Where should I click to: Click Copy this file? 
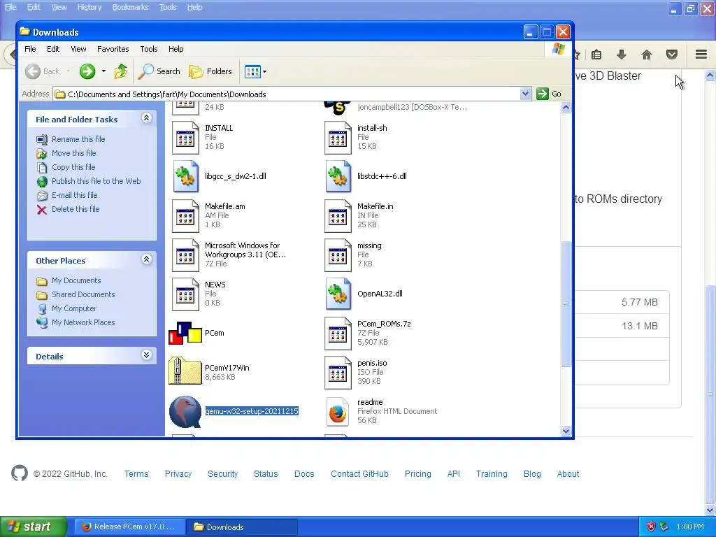tap(73, 167)
